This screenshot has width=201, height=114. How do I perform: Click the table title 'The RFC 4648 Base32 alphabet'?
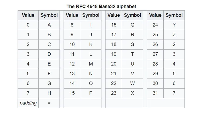coord(101,6)
